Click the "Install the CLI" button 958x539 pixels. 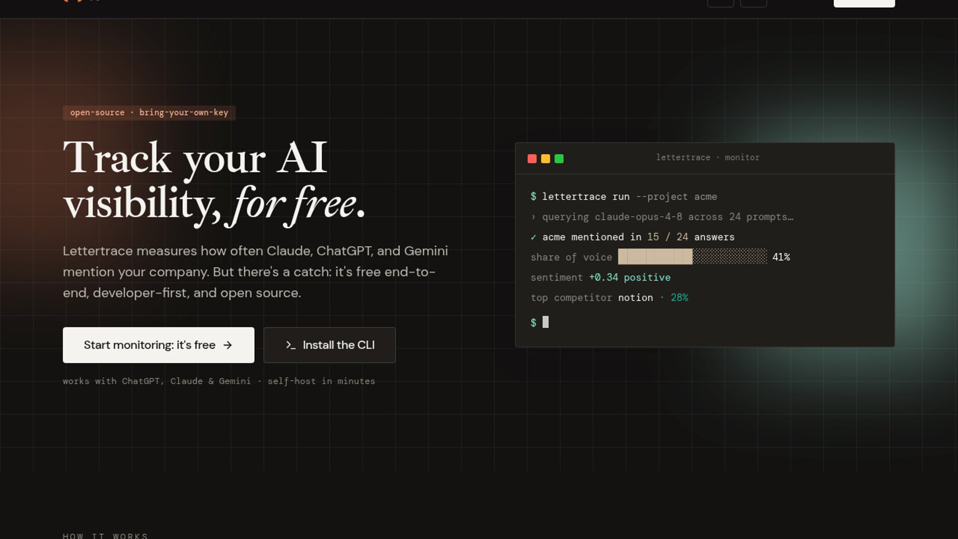(x=329, y=345)
